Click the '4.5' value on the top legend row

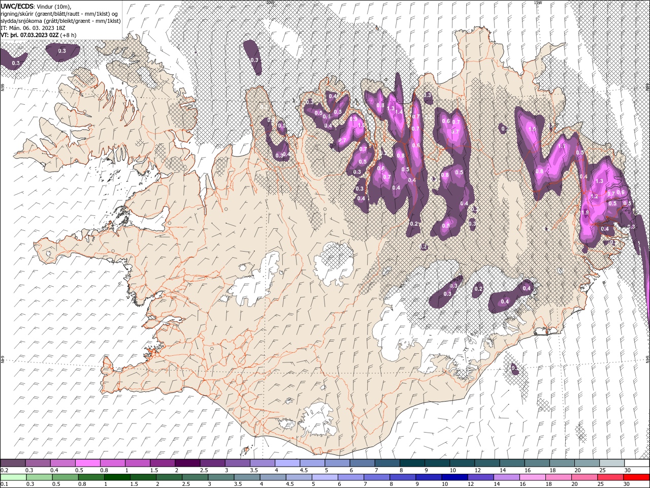[x=304, y=470]
